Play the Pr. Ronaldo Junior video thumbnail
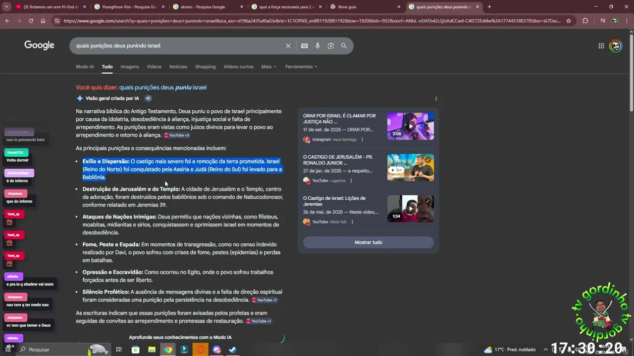The image size is (634, 356). 410,167
